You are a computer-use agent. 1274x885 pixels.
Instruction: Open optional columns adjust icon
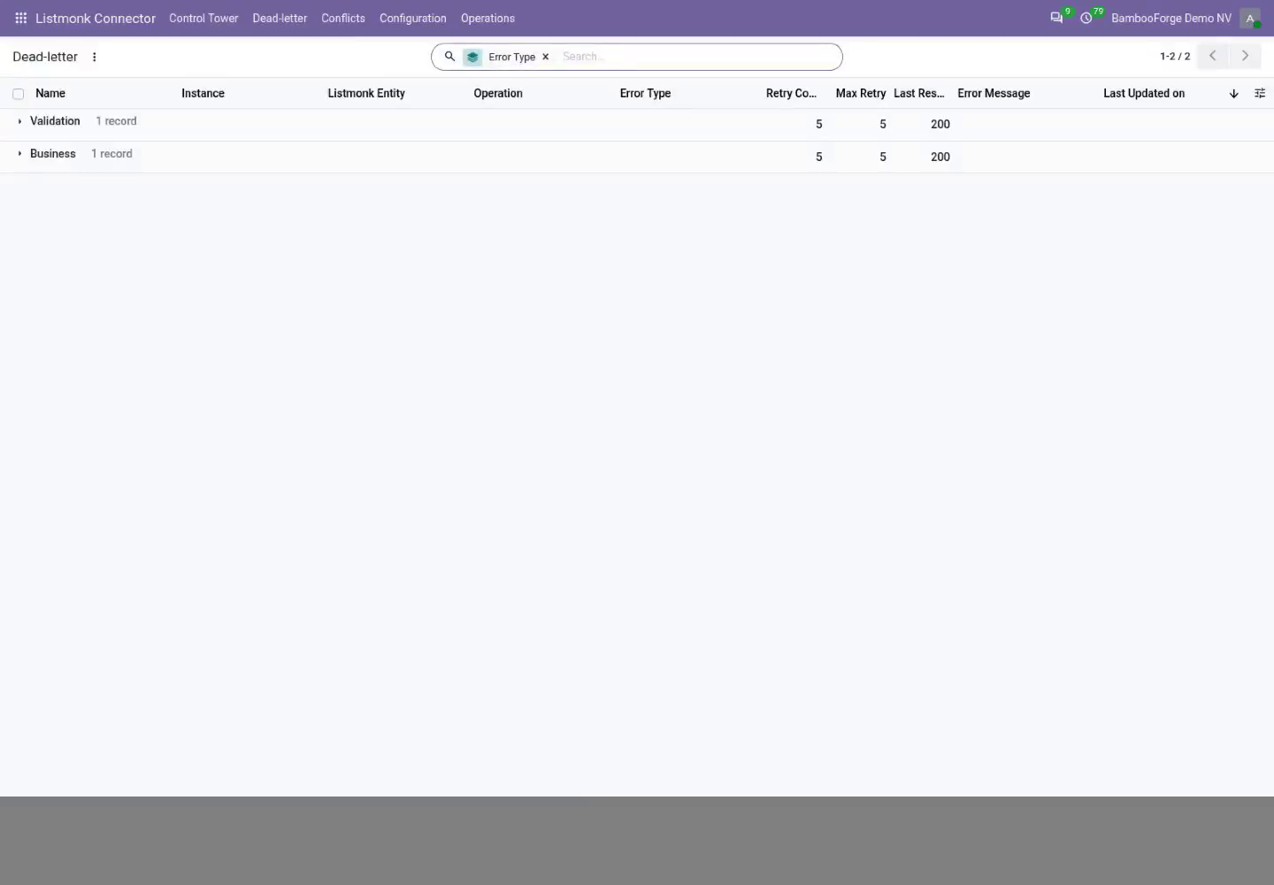click(1260, 93)
